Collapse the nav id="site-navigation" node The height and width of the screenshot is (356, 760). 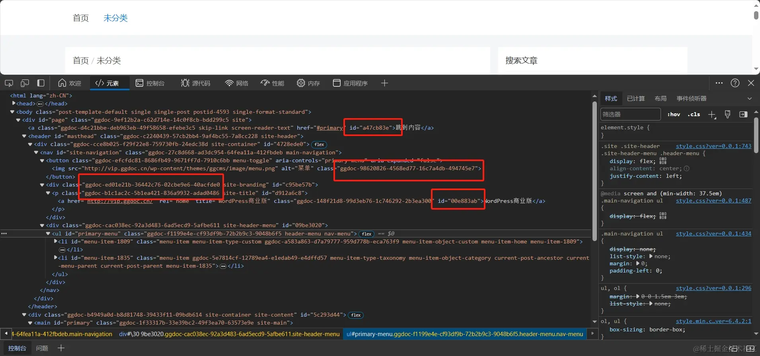[36, 152]
